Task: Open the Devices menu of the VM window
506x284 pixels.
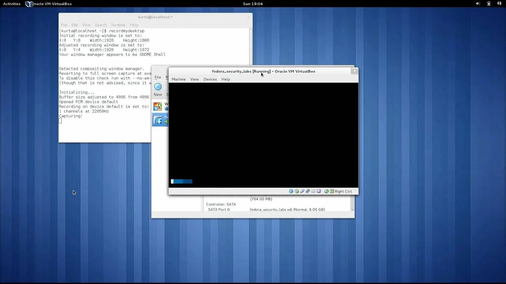Action: point(210,79)
